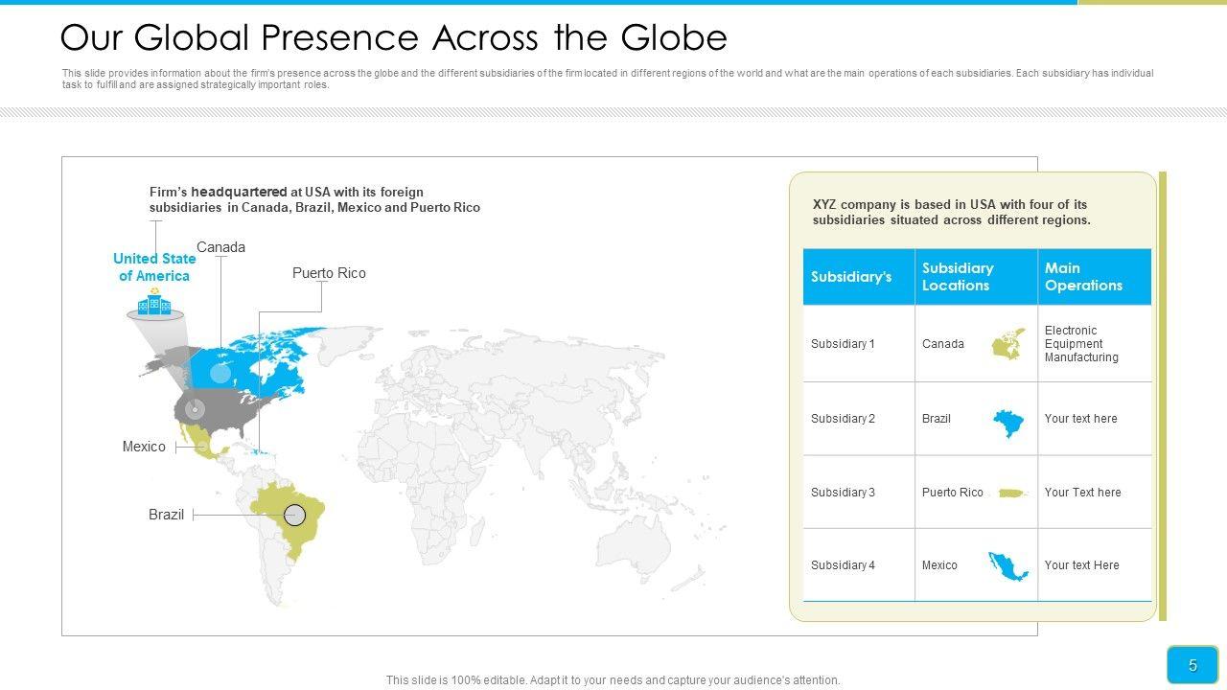Click 'Your text here' in Brazil row
The width and height of the screenshot is (1227, 690).
tap(1080, 419)
